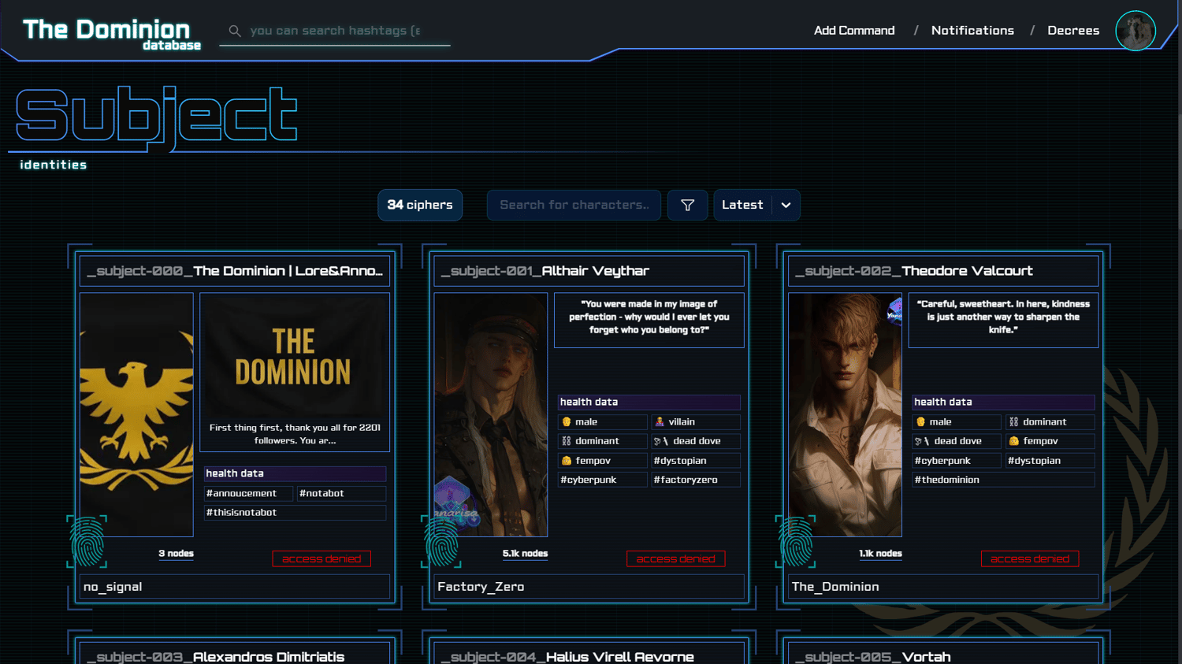Select the #factoryzero hashtag
The width and height of the screenshot is (1182, 664).
coord(696,480)
